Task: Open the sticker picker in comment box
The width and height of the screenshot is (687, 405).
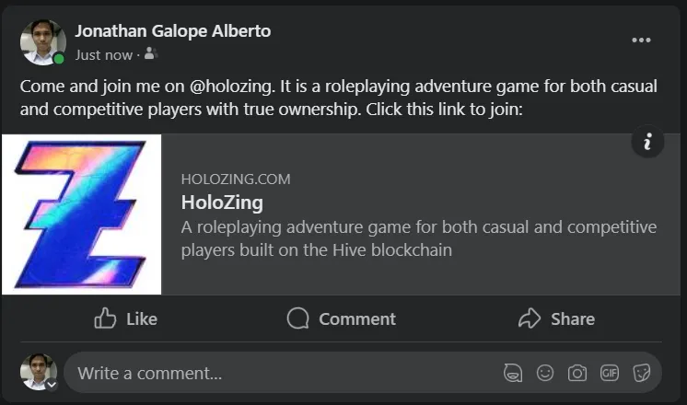Action: coord(642,373)
